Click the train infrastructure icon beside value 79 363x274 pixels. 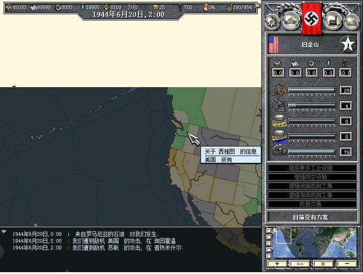[x=280, y=151]
